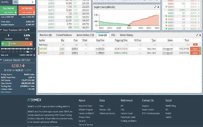This screenshot has height=127, width=203.
Task: Click the <= 5968.5 stop price cell
Action: point(100,53)
